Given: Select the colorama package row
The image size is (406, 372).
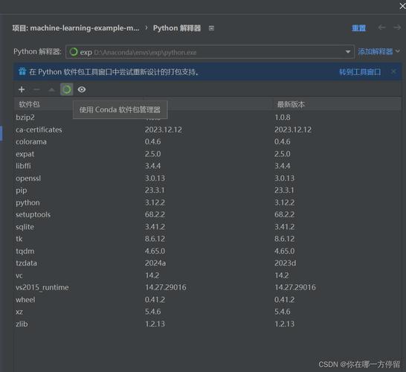Looking at the screenshot, I should [x=207, y=141].
